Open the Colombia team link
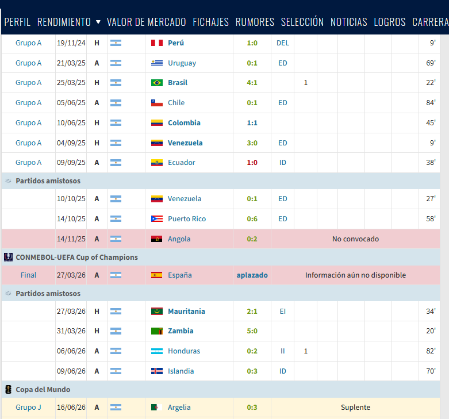Viewport: 449px width, 419px height. pos(184,123)
